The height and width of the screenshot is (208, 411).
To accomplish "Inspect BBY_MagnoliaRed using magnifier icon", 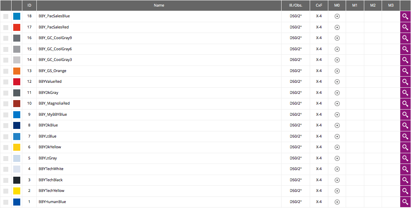I will (x=406, y=104).
